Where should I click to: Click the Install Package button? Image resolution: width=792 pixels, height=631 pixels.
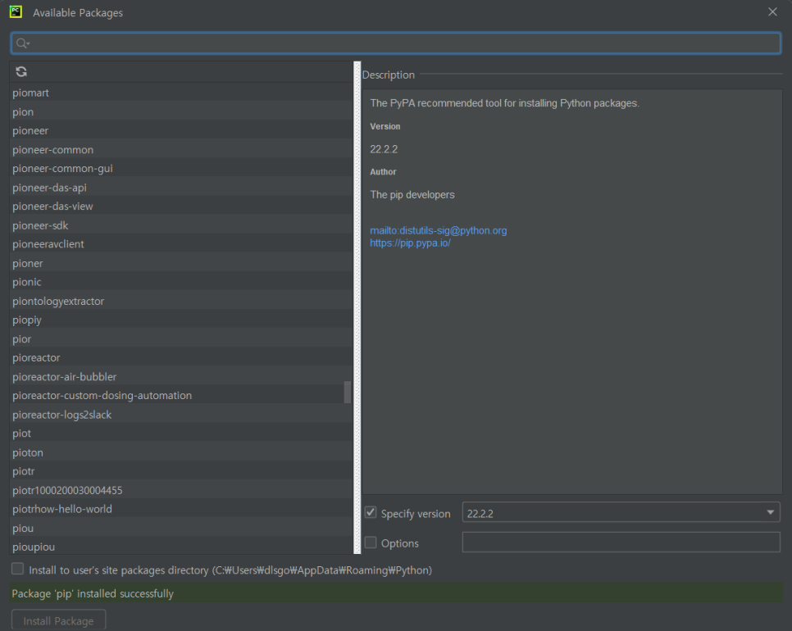coord(58,620)
